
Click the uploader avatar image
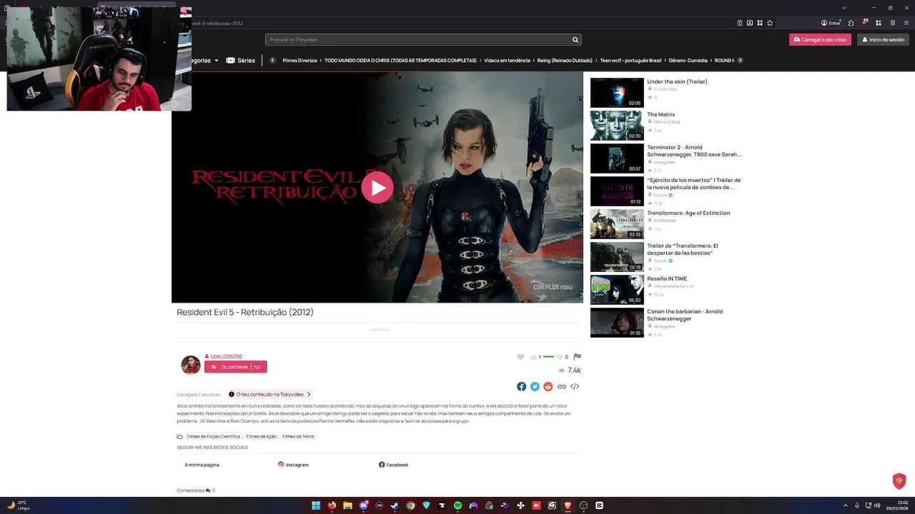(x=190, y=365)
